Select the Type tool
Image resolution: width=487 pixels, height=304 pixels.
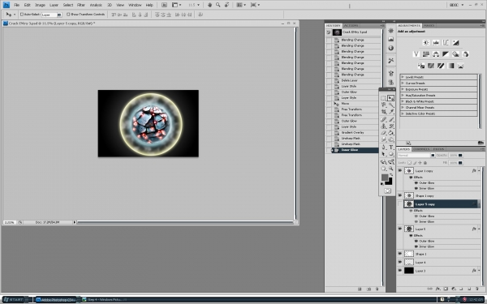pyautogui.click(x=391, y=148)
